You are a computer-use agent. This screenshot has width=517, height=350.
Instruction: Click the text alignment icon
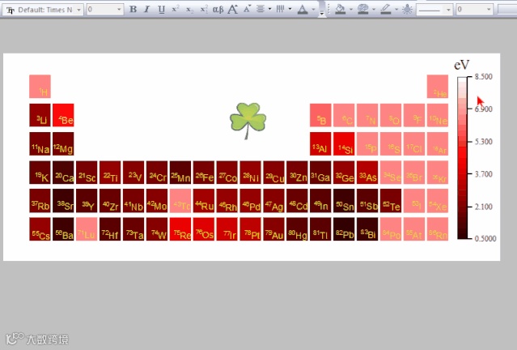(x=261, y=9)
